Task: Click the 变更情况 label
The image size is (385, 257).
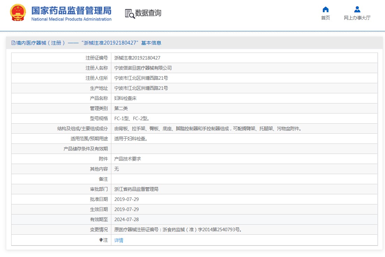Action: click(99, 229)
